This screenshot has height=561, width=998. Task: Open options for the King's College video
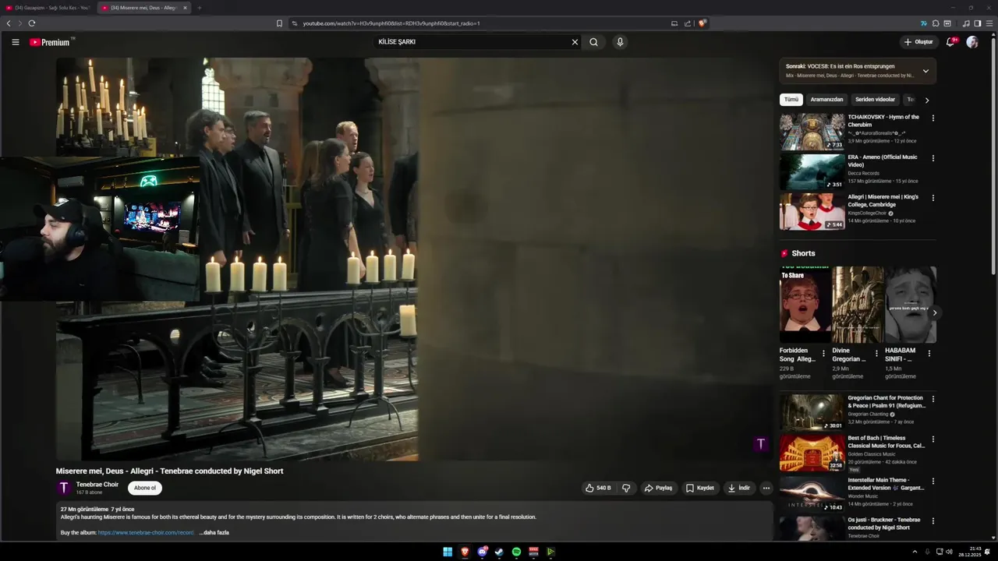point(933,198)
